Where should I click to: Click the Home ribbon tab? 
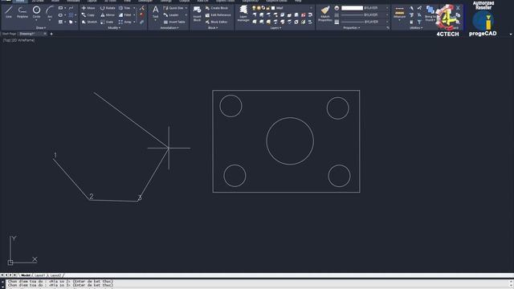pyautogui.click(x=20, y=2)
